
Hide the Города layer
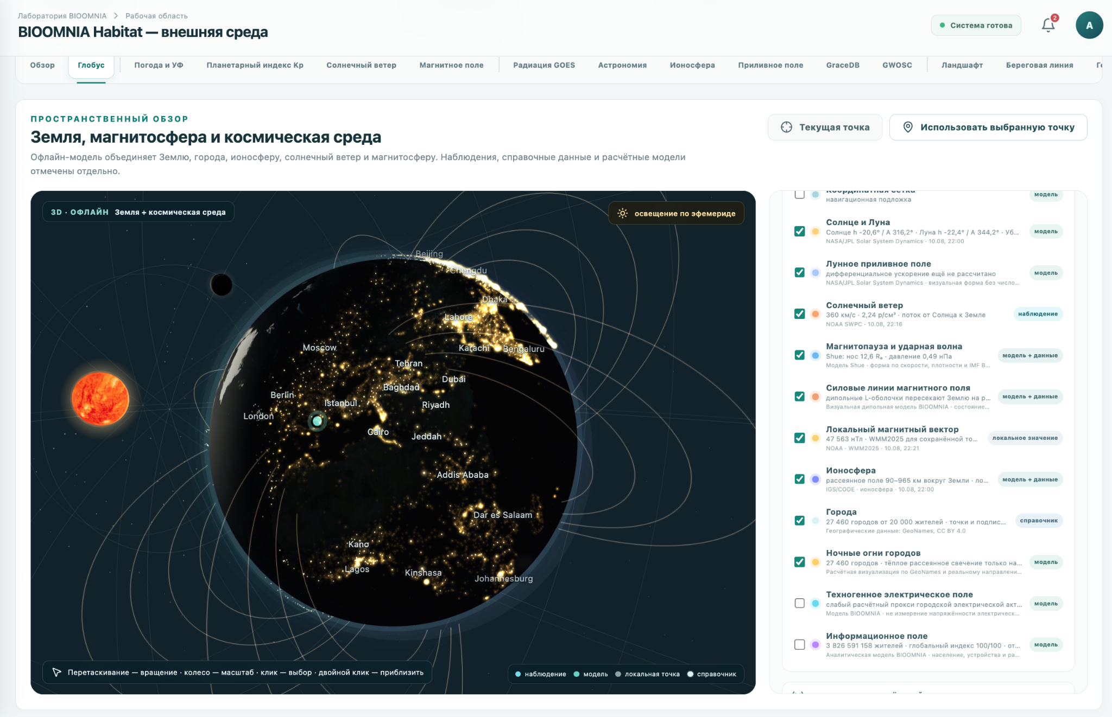[799, 520]
